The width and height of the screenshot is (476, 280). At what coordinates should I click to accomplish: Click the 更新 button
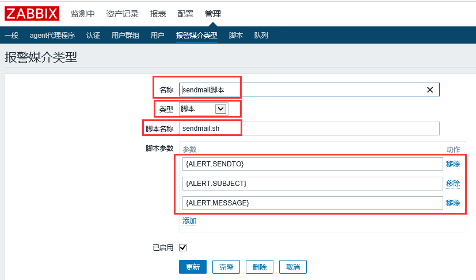pos(193,267)
